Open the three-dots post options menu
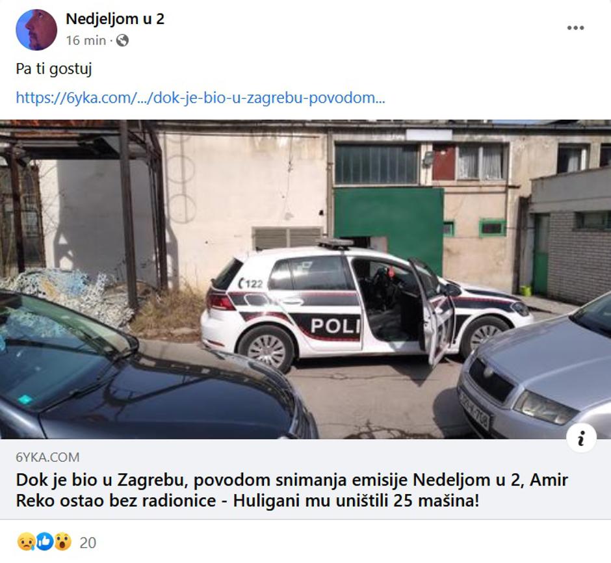The image size is (611, 563). (x=575, y=28)
